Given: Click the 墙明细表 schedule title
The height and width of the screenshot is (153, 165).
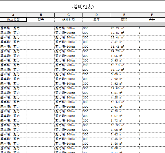Looking at the screenshot, I should [82, 7].
